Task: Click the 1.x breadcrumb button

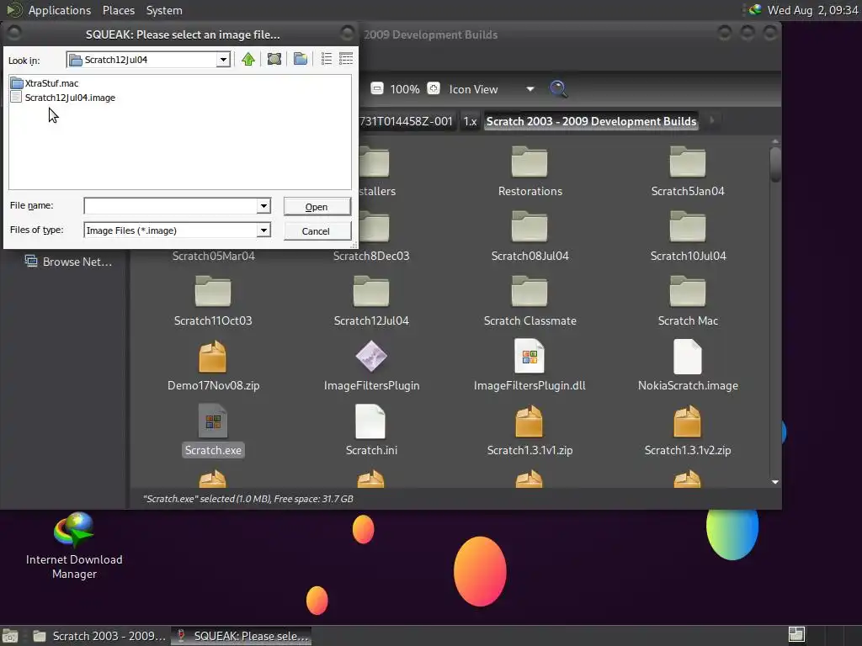Action: point(470,121)
